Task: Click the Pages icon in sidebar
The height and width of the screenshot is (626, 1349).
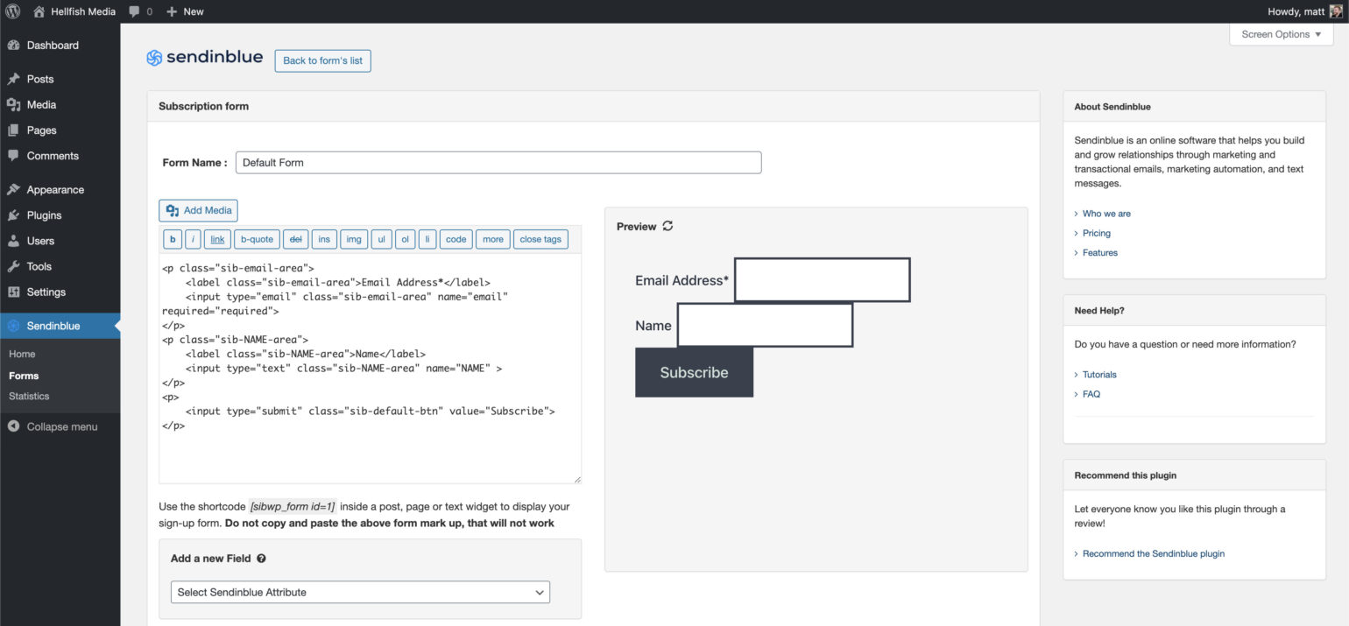Action: tap(13, 130)
